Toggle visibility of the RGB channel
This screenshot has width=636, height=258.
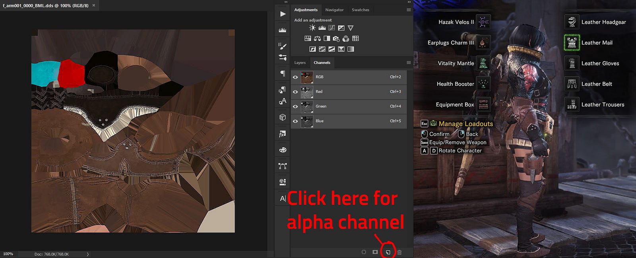click(x=295, y=77)
